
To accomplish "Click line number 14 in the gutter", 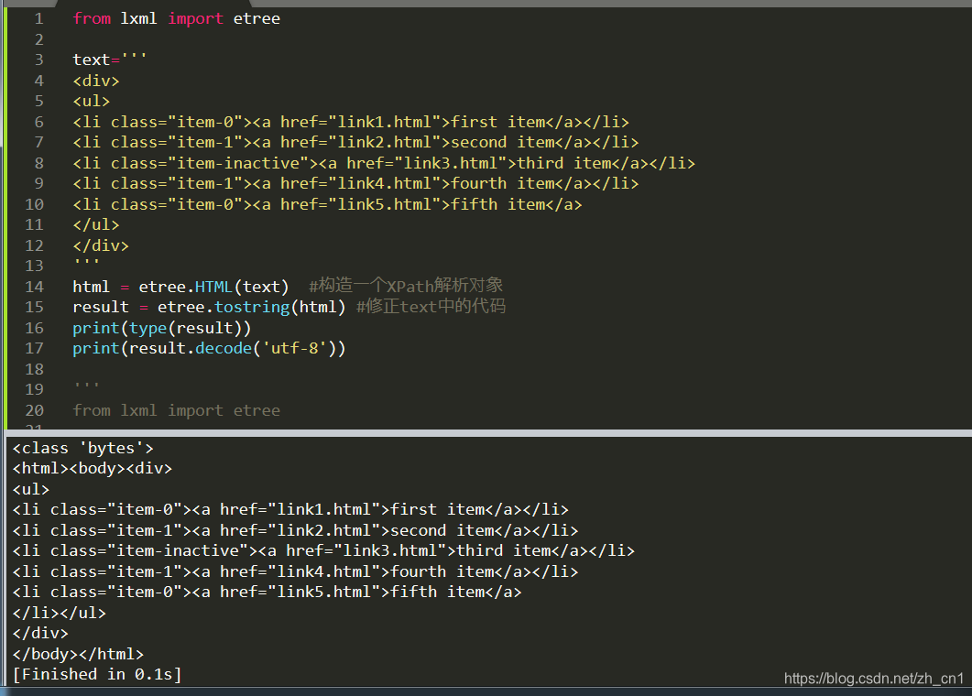I will 35,287.
